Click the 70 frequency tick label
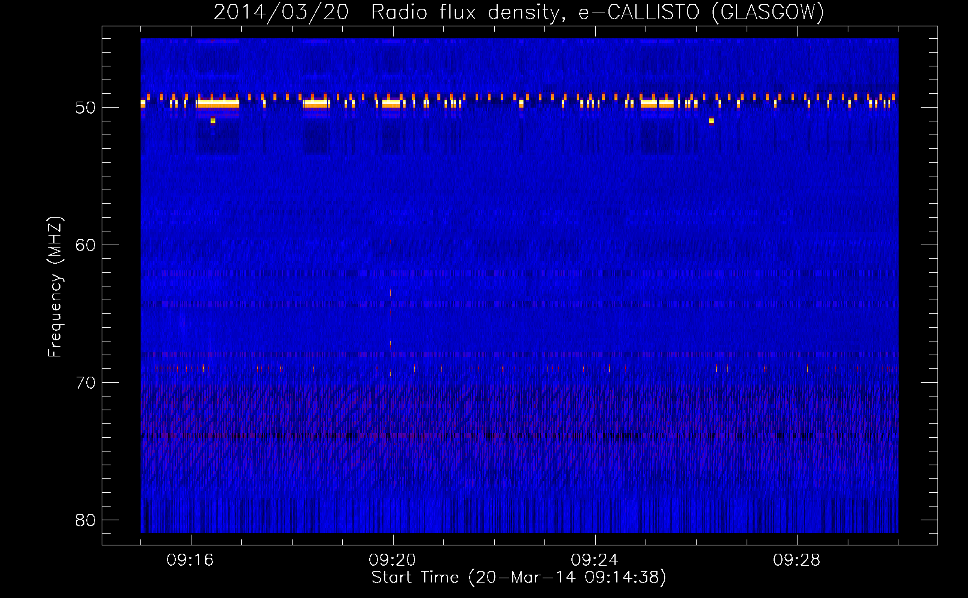The width and height of the screenshot is (968, 598). click(x=86, y=383)
